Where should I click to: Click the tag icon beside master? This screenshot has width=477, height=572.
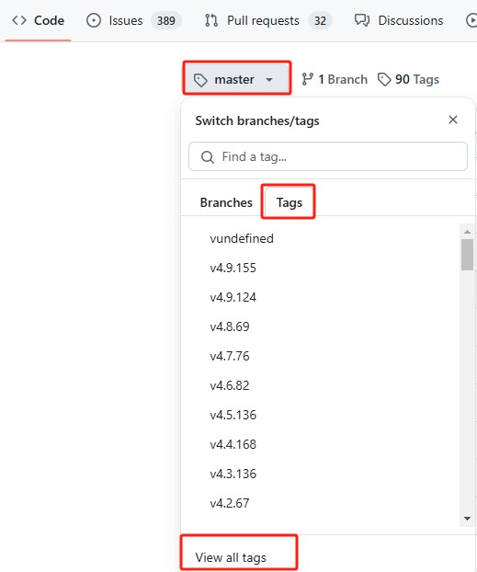tap(200, 80)
